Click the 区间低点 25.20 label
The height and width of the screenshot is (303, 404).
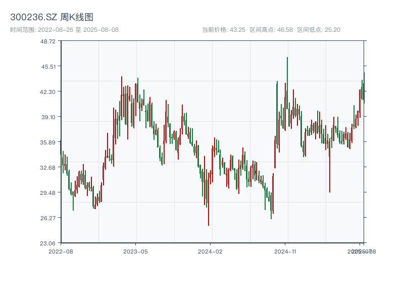pyautogui.click(x=319, y=30)
